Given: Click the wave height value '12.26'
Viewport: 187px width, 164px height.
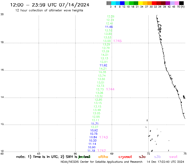Looking at the screenshot, I should pyautogui.click(x=111, y=16).
